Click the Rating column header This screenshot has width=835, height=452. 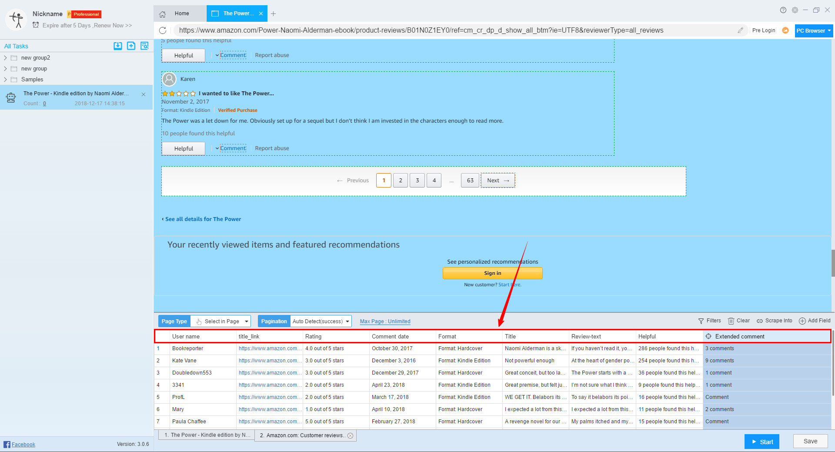coord(336,336)
